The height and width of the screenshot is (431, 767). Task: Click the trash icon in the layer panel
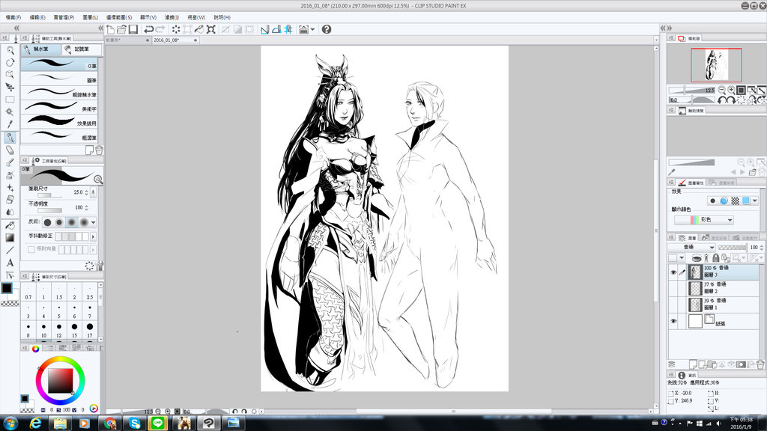(x=760, y=364)
